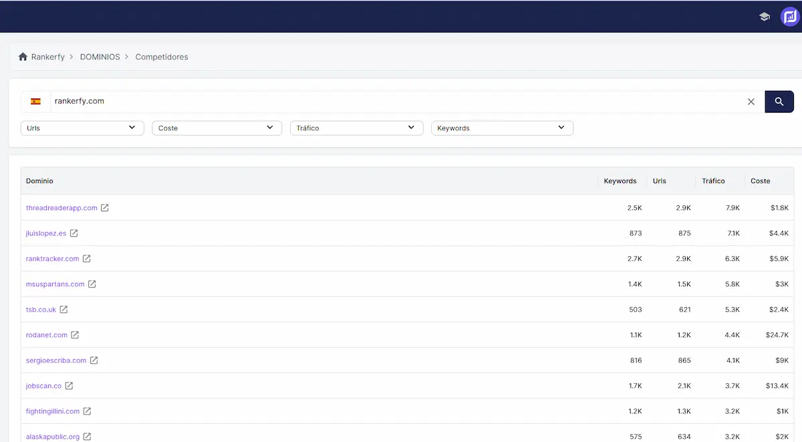This screenshot has height=442, width=802.
Task: Clear the domain search with X icon
Action: [751, 102]
